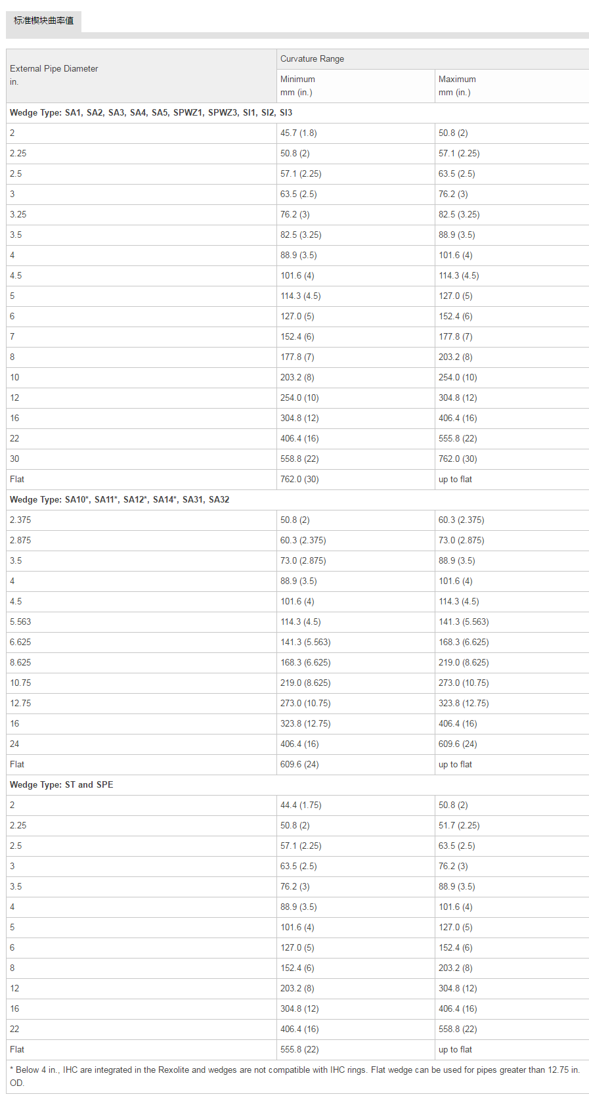Click the 10.75 pipe diameter cell
Viewport: 589px width, 1107px height.
click(20, 683)
